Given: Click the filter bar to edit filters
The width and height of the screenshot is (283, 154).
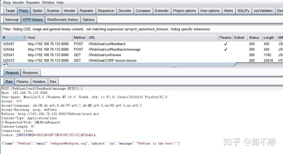Looking at the screenshot, I should pos(105,29).
